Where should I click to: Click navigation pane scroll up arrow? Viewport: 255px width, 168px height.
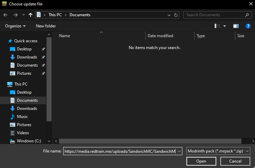(49, 34)
